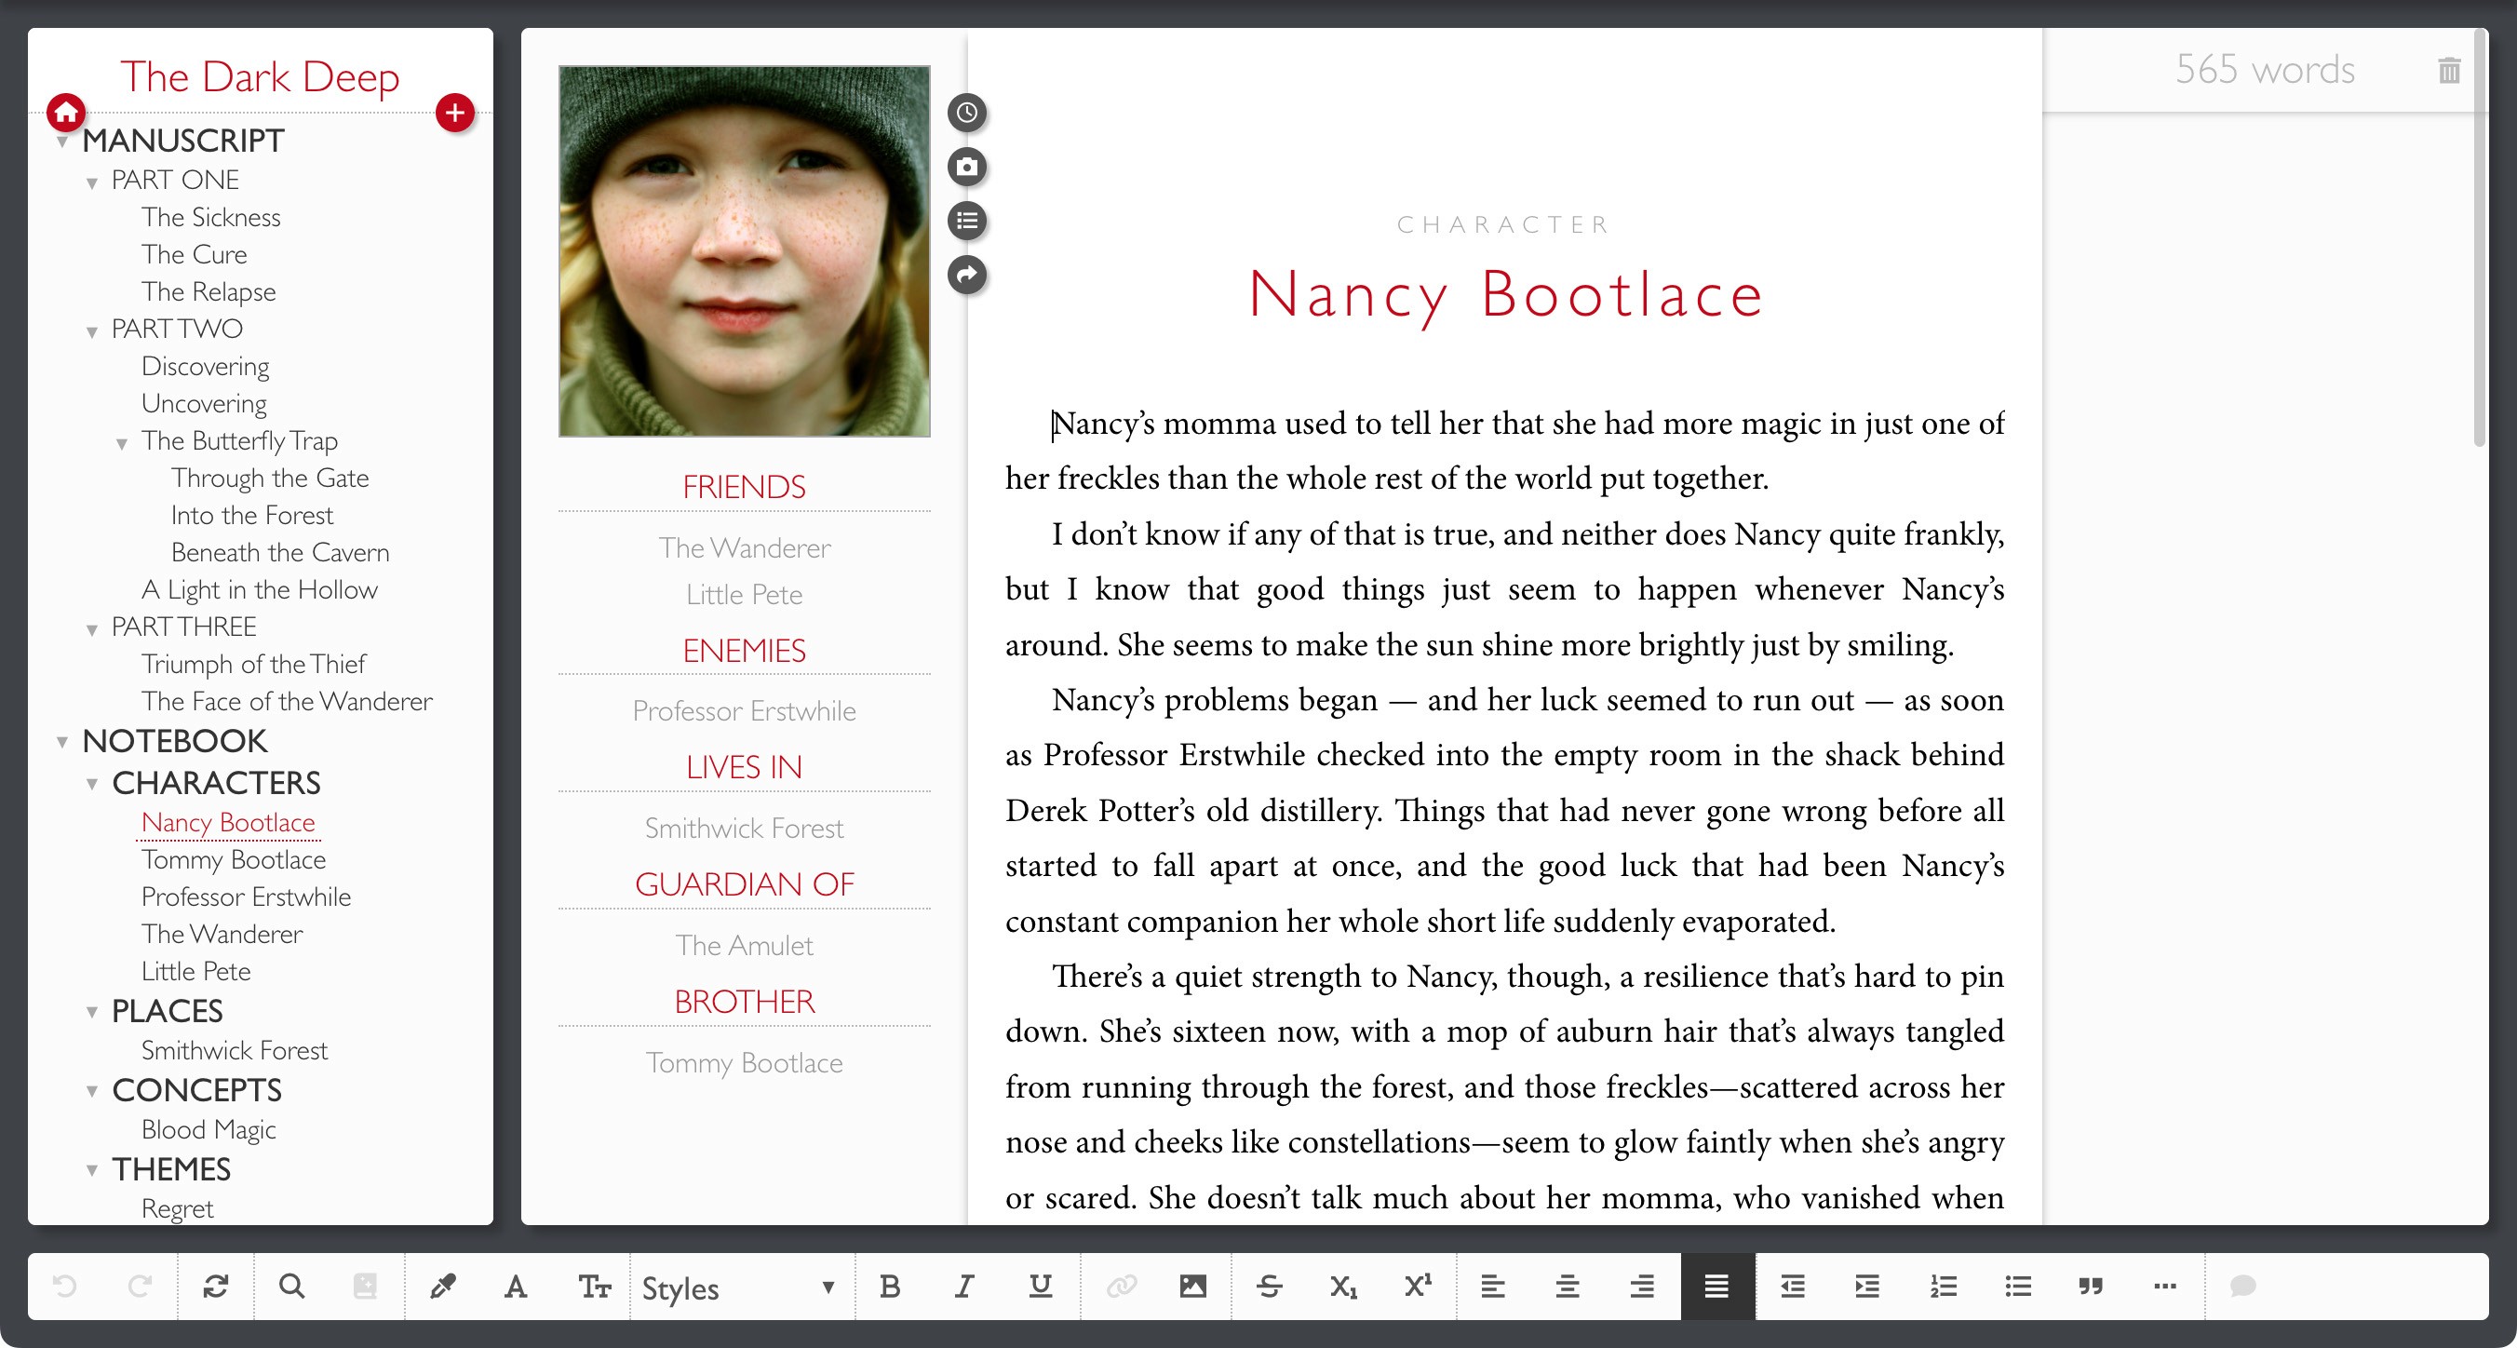
Task: Open the Styles dropdown
Action: pos(738,1287)
